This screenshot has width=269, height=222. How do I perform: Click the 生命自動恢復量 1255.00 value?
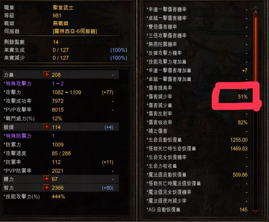(239, 140)
